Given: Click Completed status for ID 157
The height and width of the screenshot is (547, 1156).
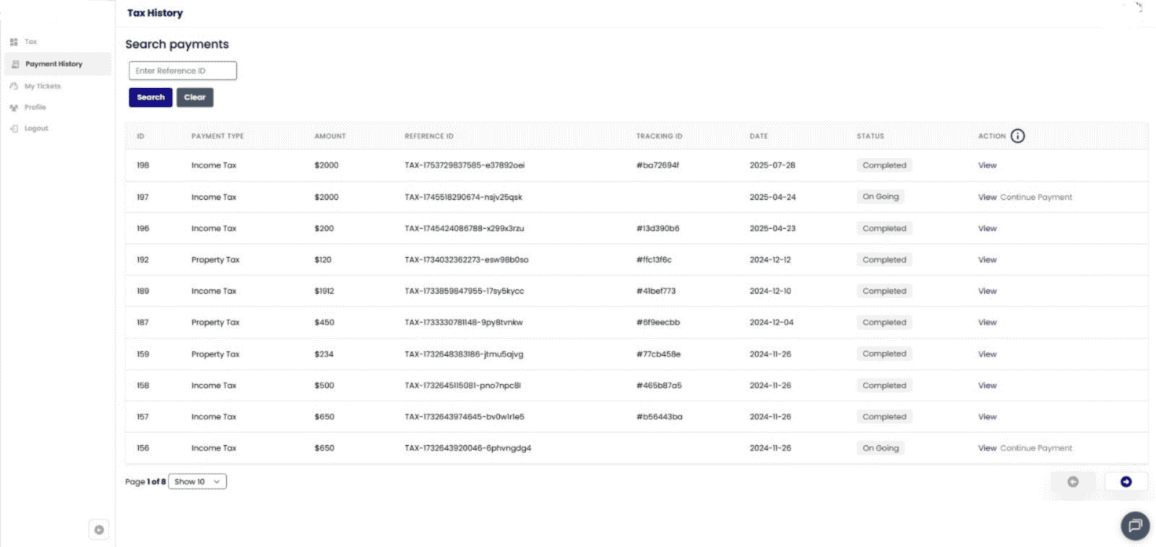Looking at the screenshot, I should 884,417.
